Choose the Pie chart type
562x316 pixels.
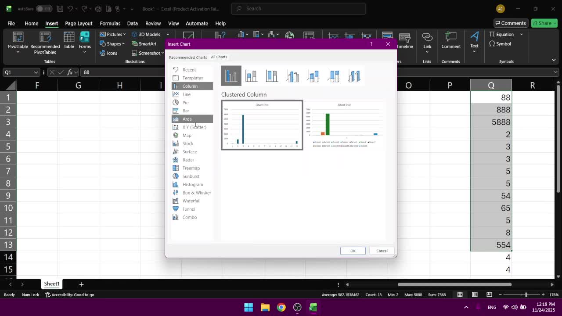pyautogui.click(x=185, y=102)
